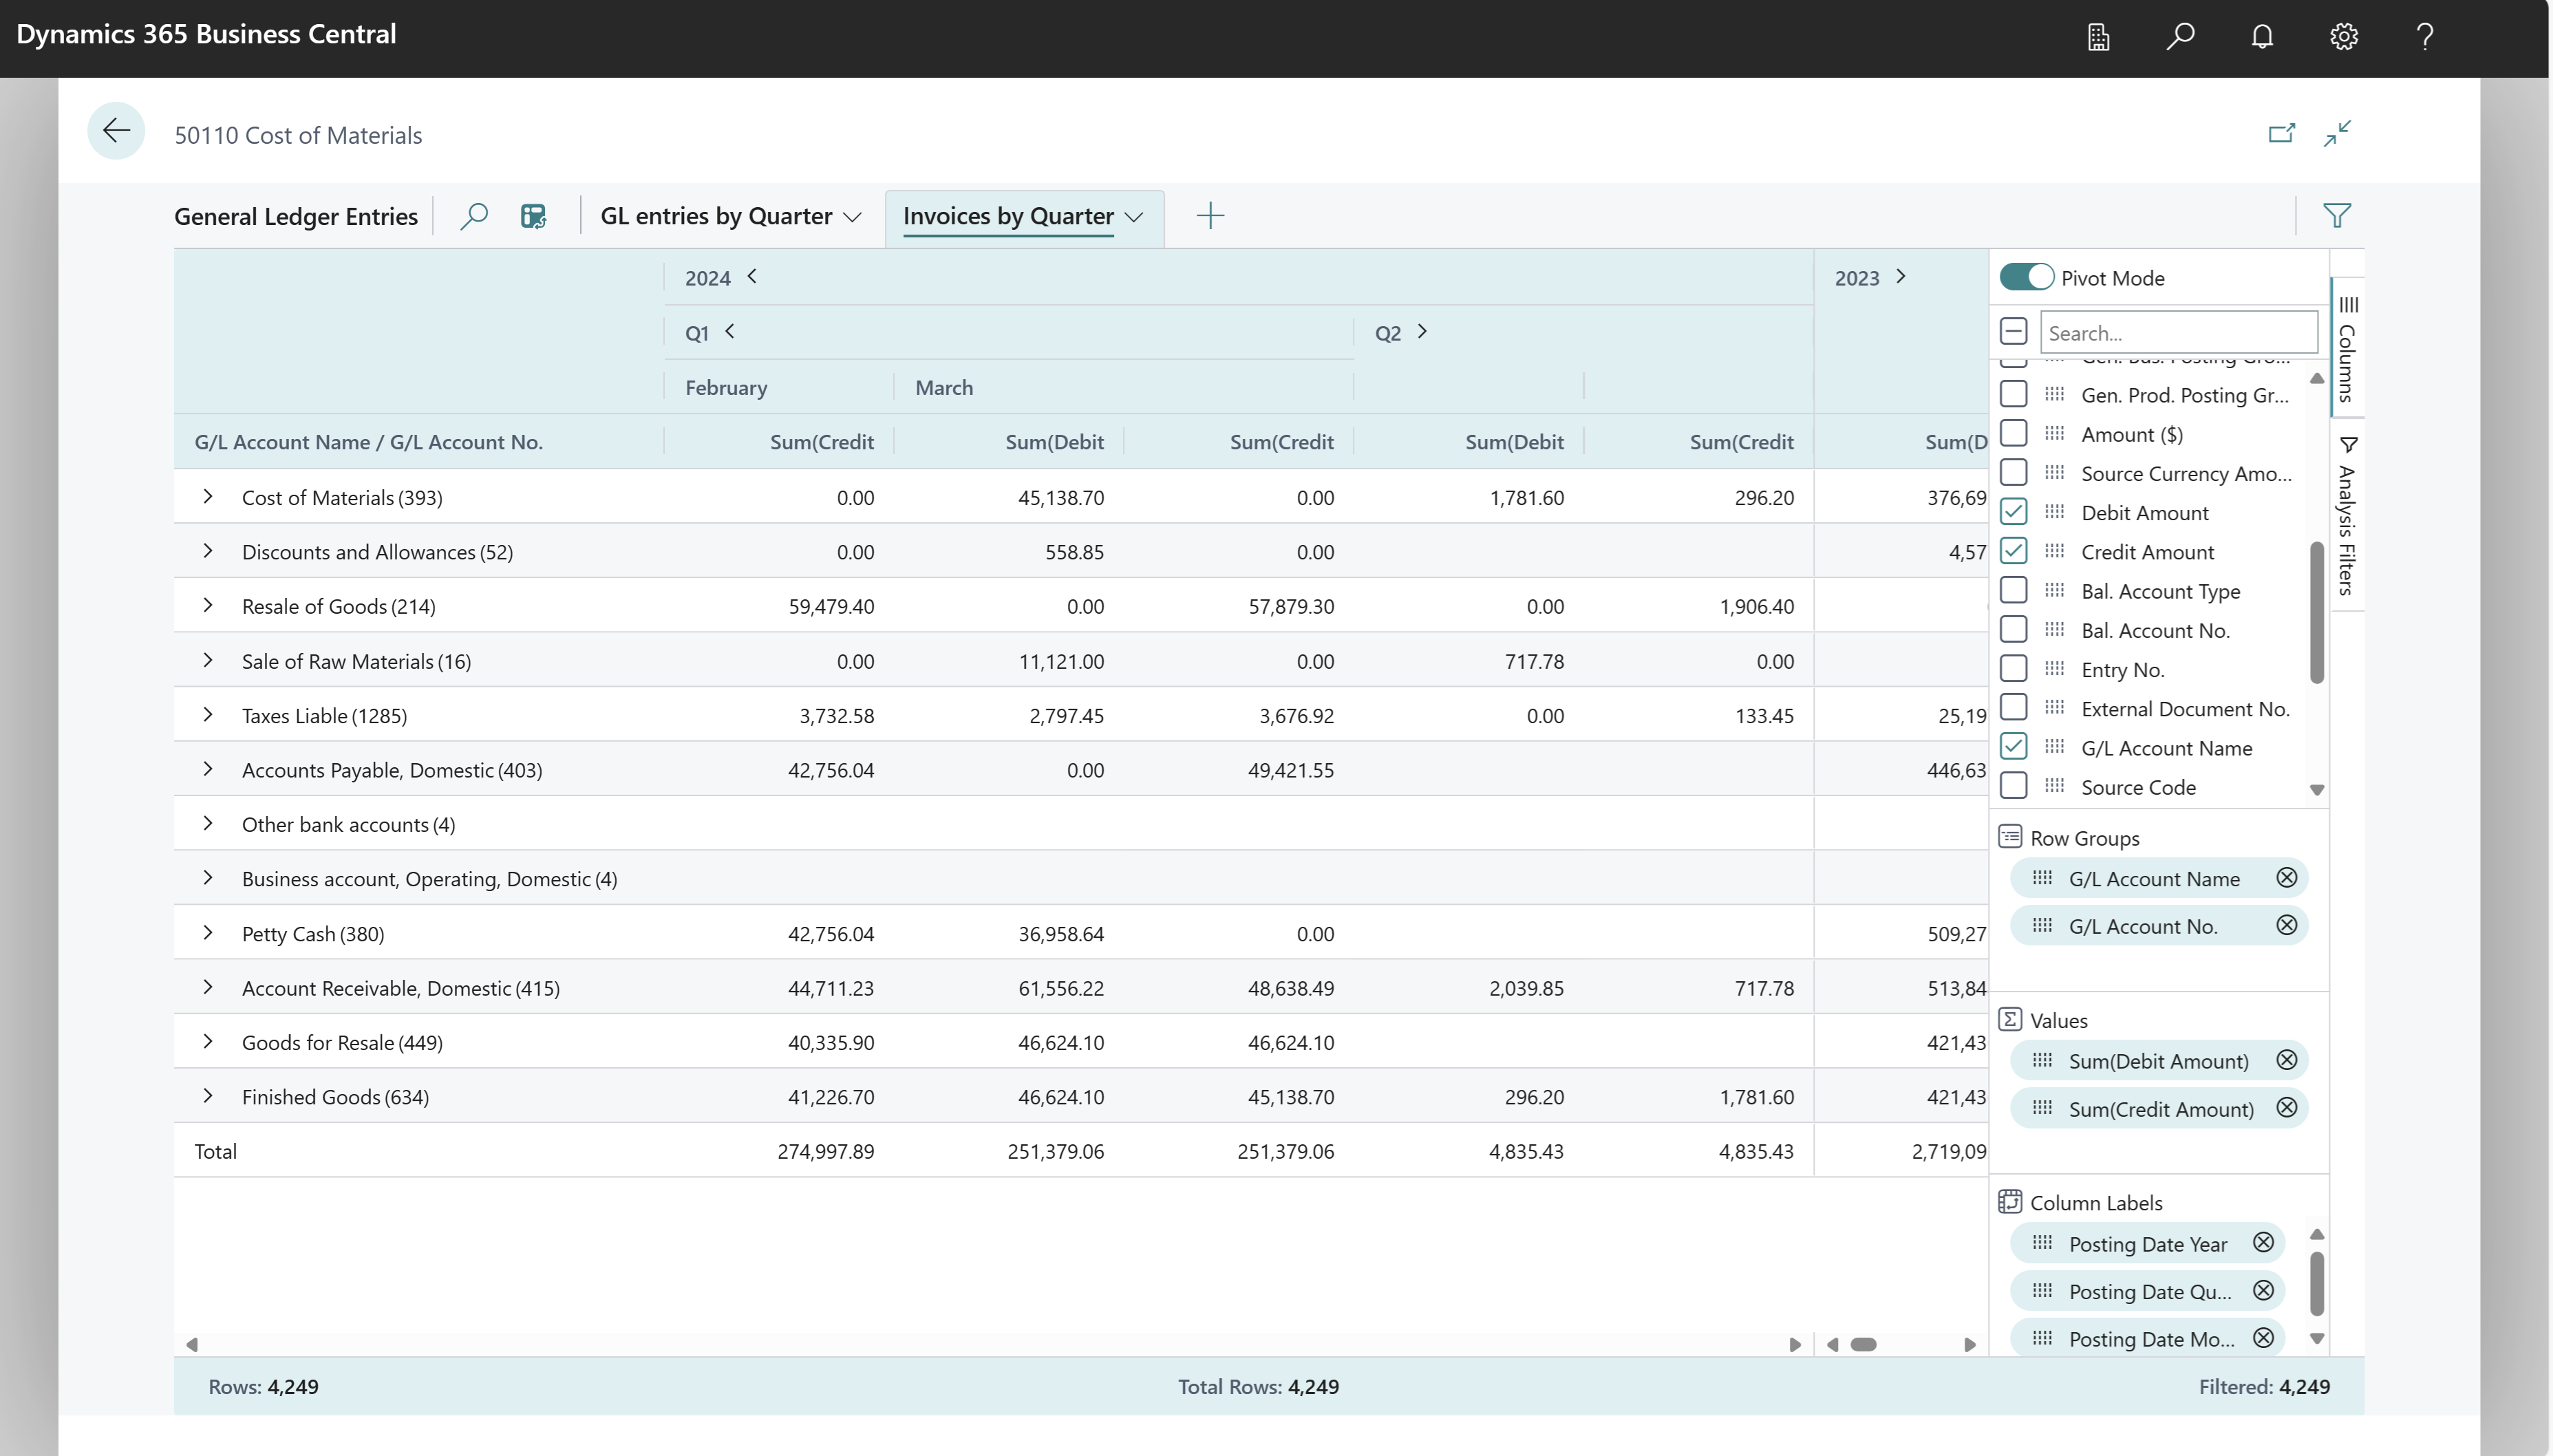Open Tell Me search in the header

click(x=2179, y=37)
